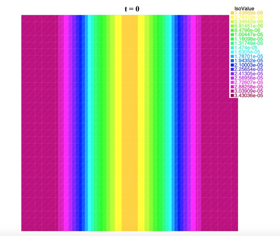
Task: Click the blue swatch beside 2.10003e-05
Action: pos(232,65)
